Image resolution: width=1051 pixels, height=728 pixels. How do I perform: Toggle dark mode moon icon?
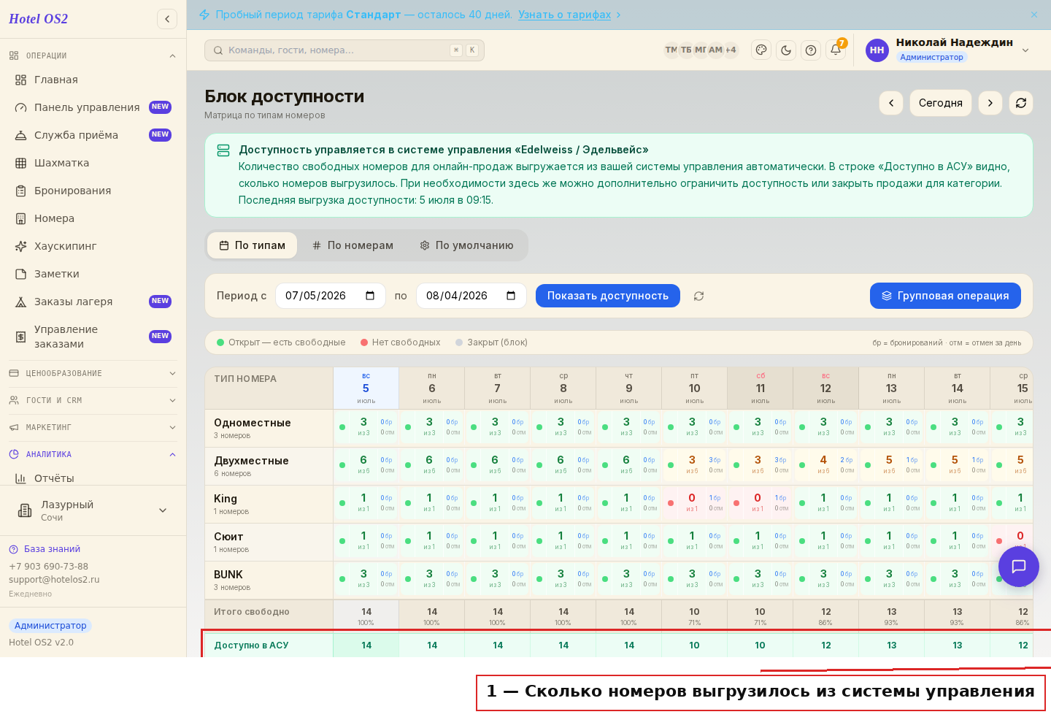(786, 50)
